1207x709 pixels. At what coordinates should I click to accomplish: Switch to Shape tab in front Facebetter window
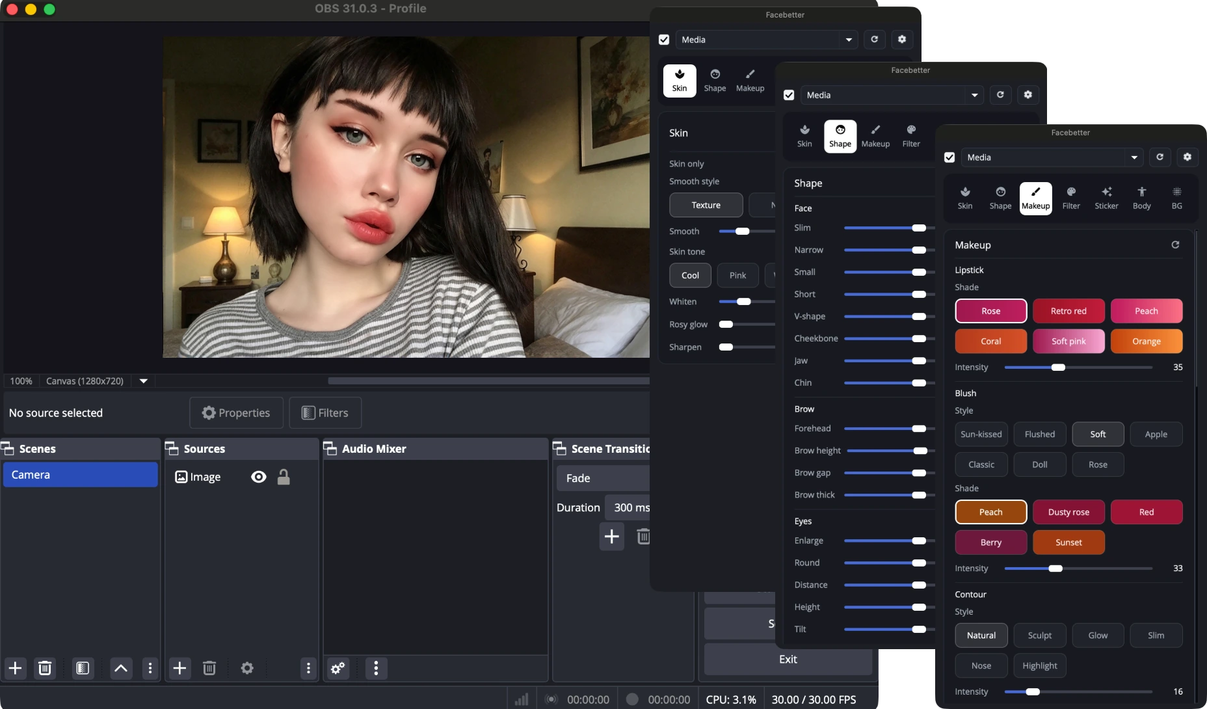pyautogui.click(x=1000, y=198)
